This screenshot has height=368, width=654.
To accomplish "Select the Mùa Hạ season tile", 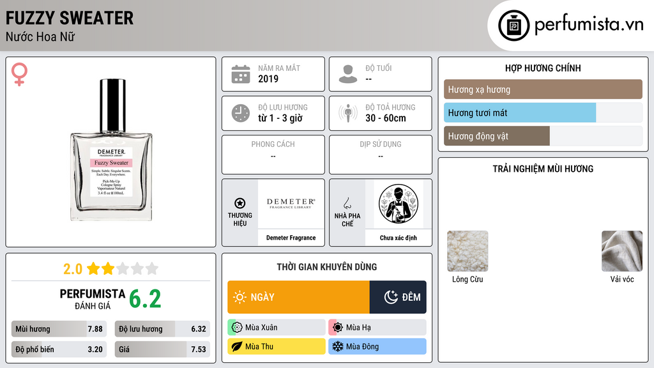I will (377, 328).
